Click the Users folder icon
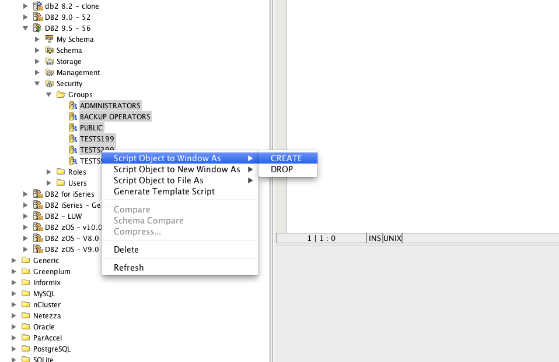The width and height of the screenshot is (559, 362). point(61,183)
